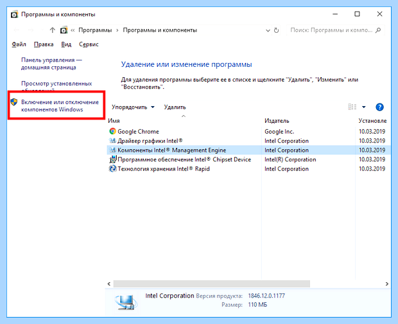Click the Драйвер графики Intel row icon
Screen dimensions: 398x324
[112, 141]
